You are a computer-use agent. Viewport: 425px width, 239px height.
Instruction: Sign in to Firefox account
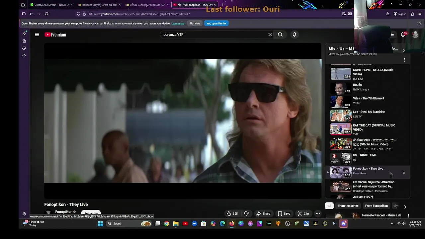(400, 14)
